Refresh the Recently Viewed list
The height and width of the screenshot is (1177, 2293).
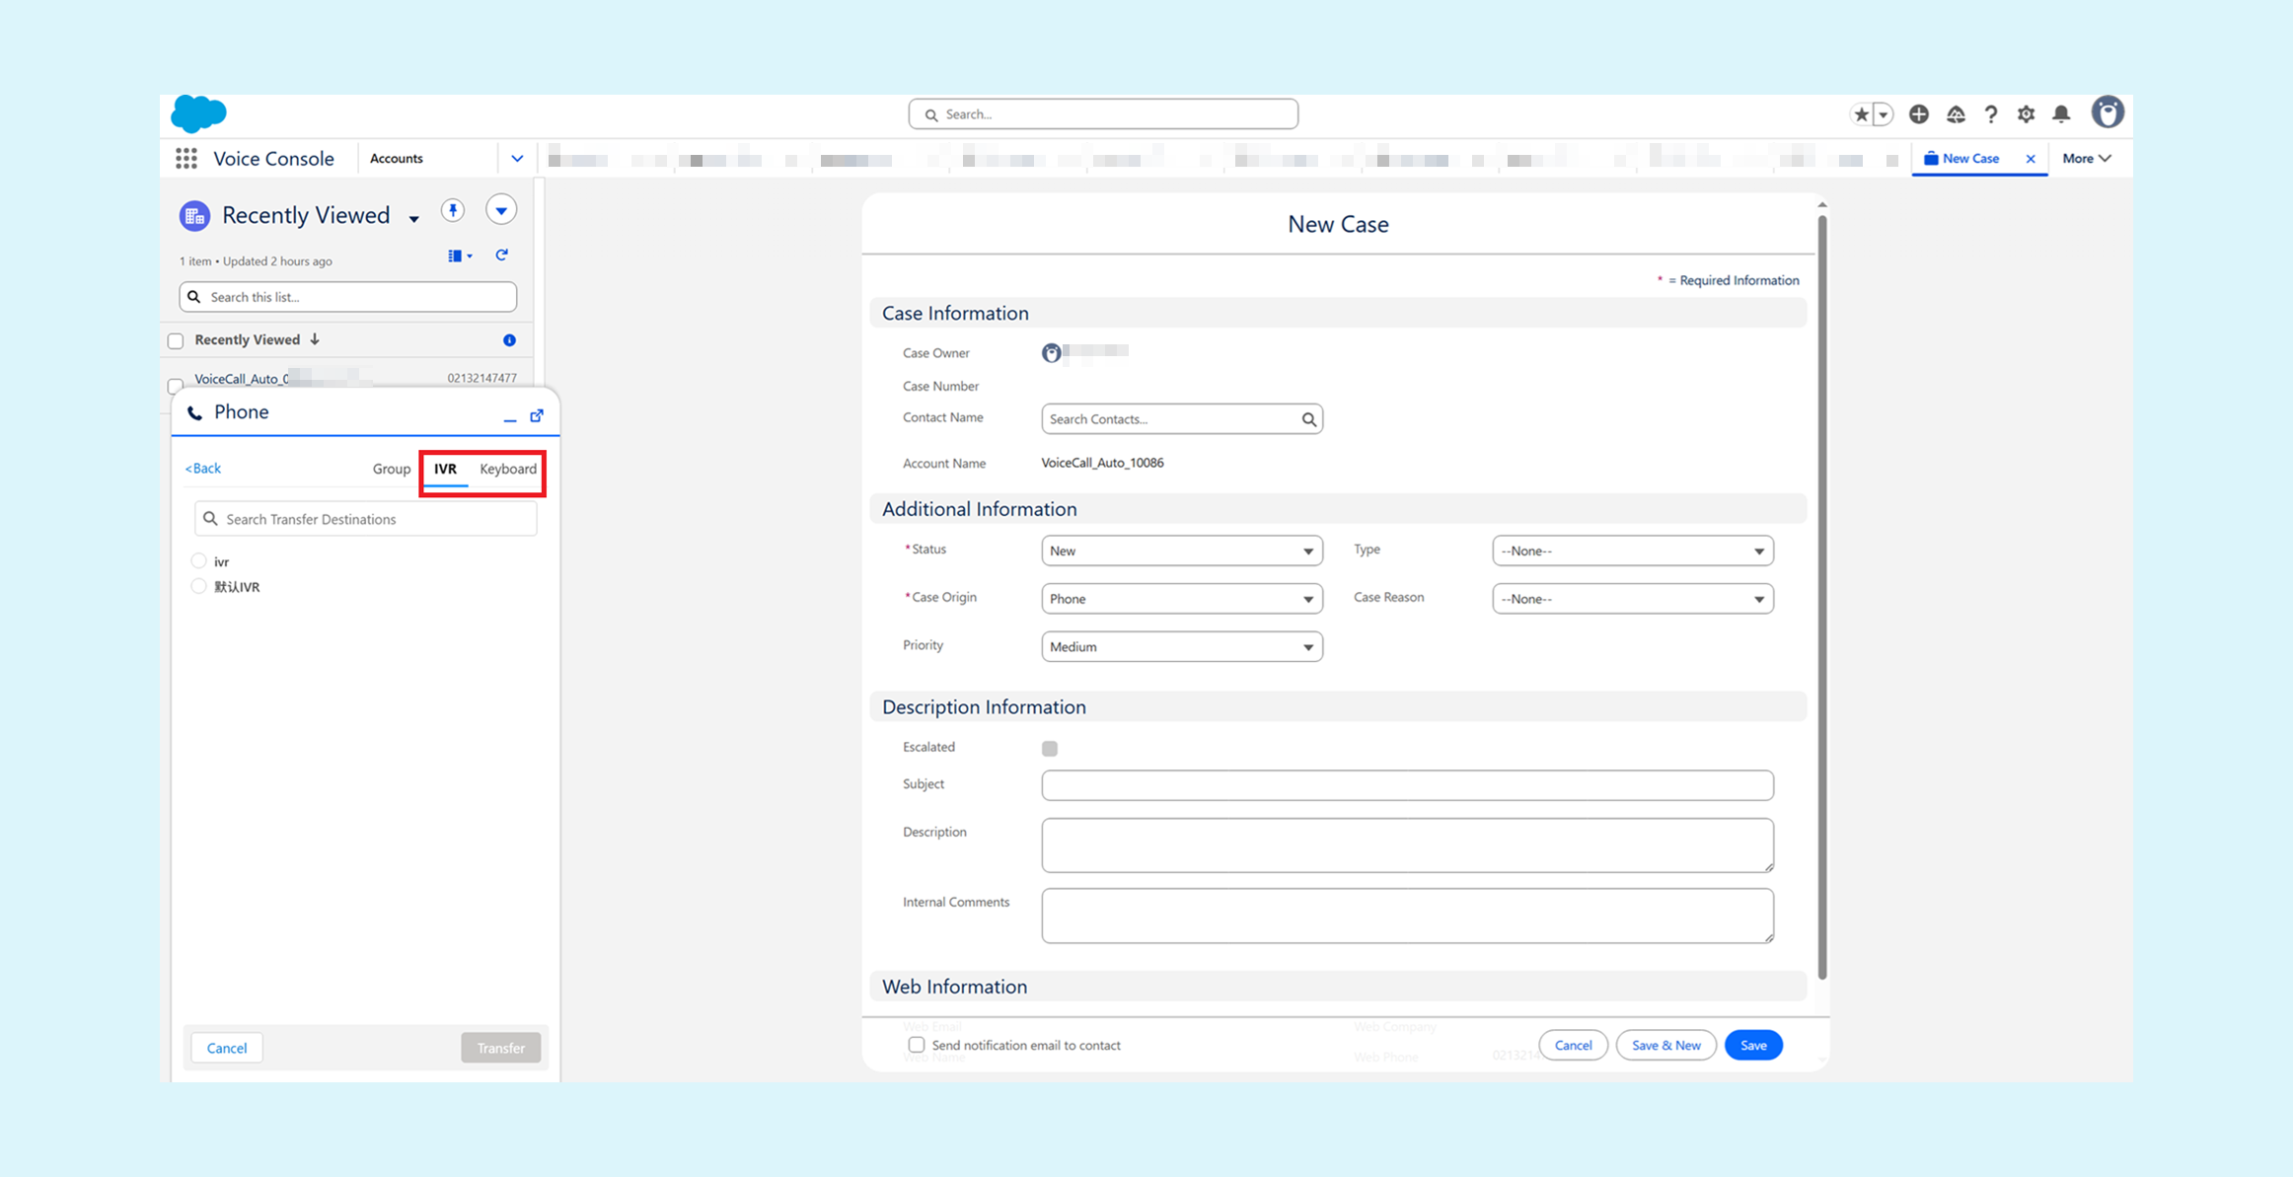pos(501,256)
